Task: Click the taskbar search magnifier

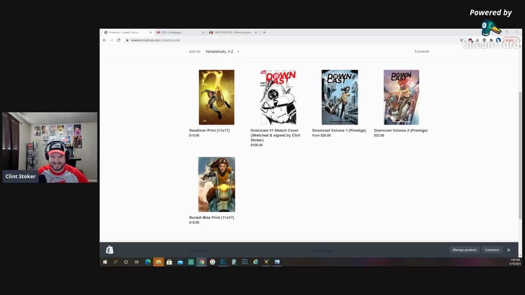Action: (x=115, y=262)
